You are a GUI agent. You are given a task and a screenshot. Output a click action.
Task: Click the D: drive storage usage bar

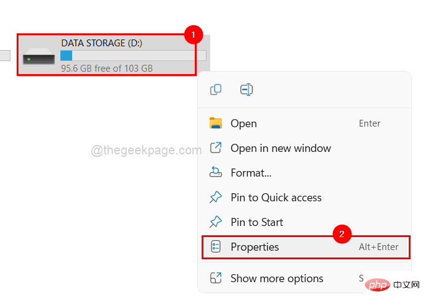point(133,56)
